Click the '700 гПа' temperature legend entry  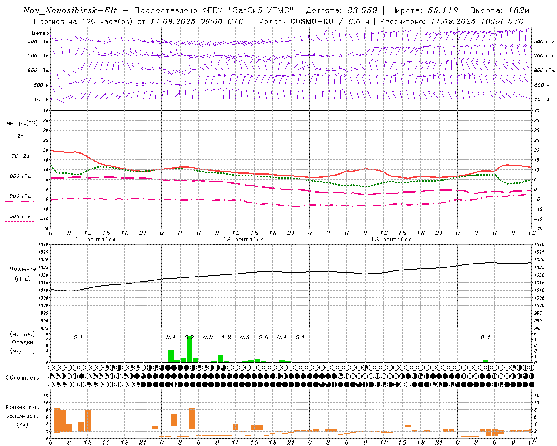[x=20, y=196]
